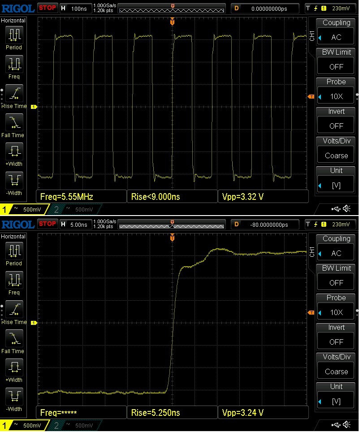Select the Freq measurement icon in the 100ns capture
Image resolution: width=359 pixels, height=432 pixels.
(14, 64)
